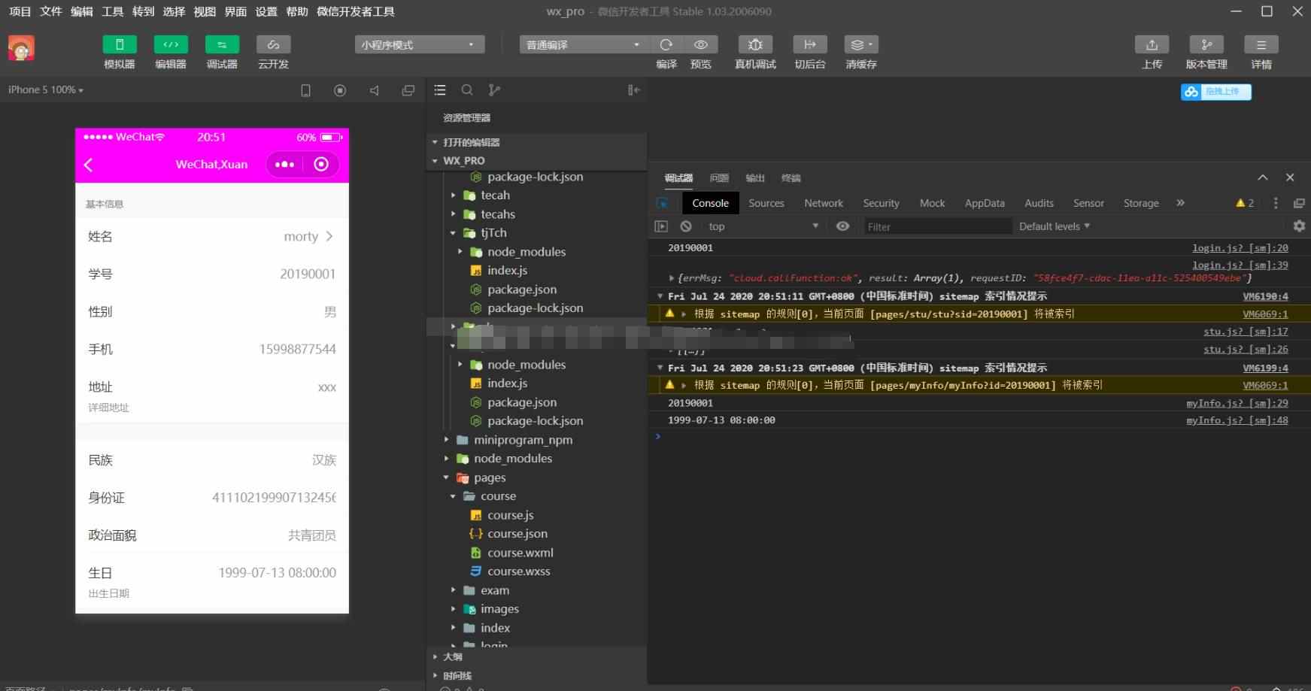
Task: Open the 详情 details panel
Action: pyautogui.click(x=1261, y=45)
